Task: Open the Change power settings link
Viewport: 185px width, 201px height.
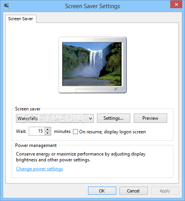Action: pos(40,169)
